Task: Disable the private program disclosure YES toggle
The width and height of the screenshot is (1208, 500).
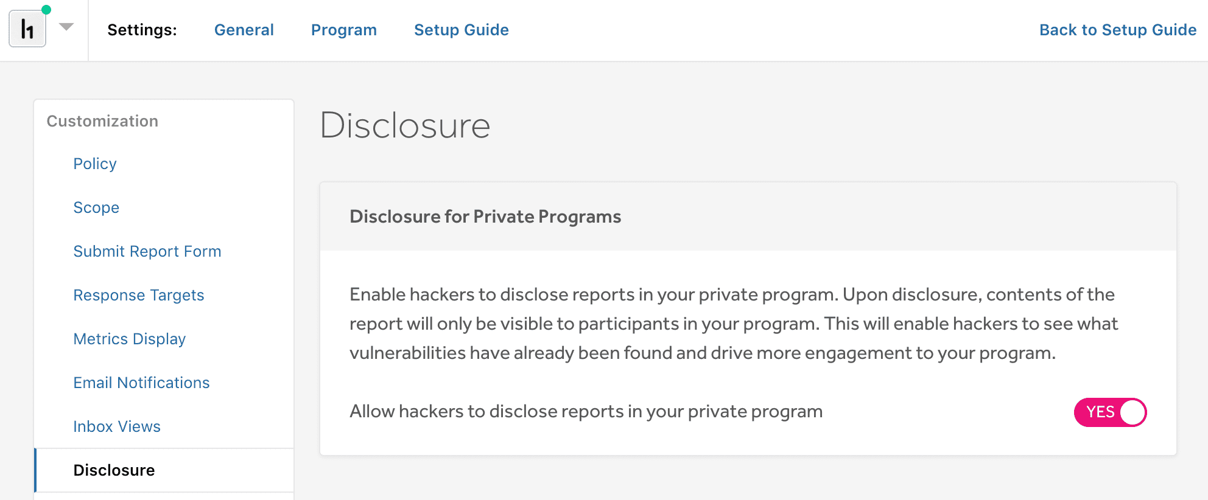Action: click(1109, 412)
